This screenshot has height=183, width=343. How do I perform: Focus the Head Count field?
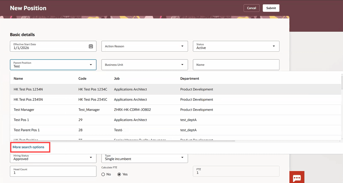(53, 171)
